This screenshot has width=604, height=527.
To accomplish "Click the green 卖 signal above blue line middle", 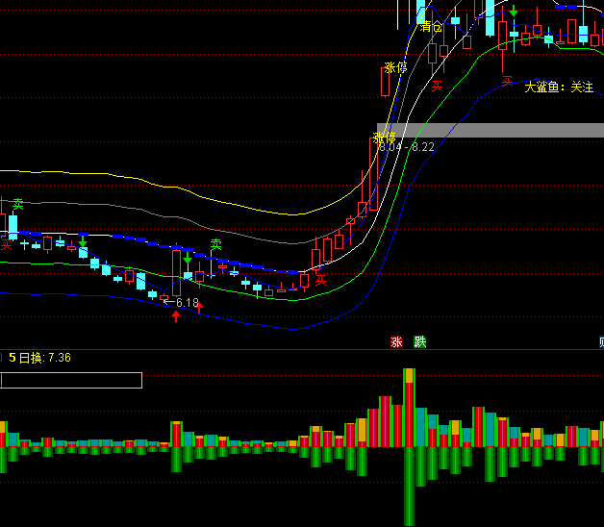I will pos(216,244).
